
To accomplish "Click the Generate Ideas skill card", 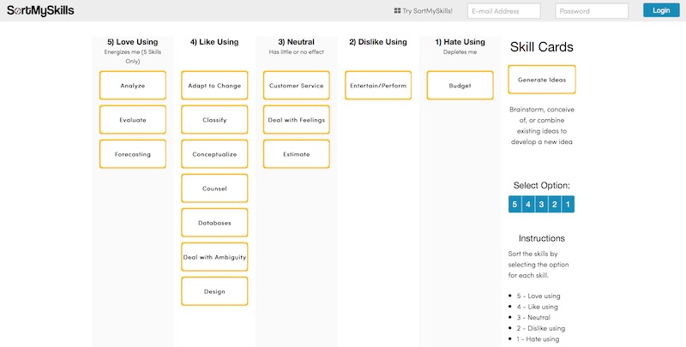I will click(x=542, y=80).
